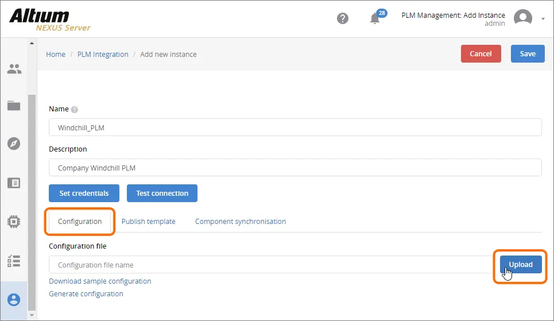Expand the user account dropdown arrow

543,19
